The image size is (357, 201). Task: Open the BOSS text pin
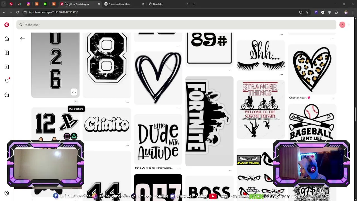pos(209,189)
